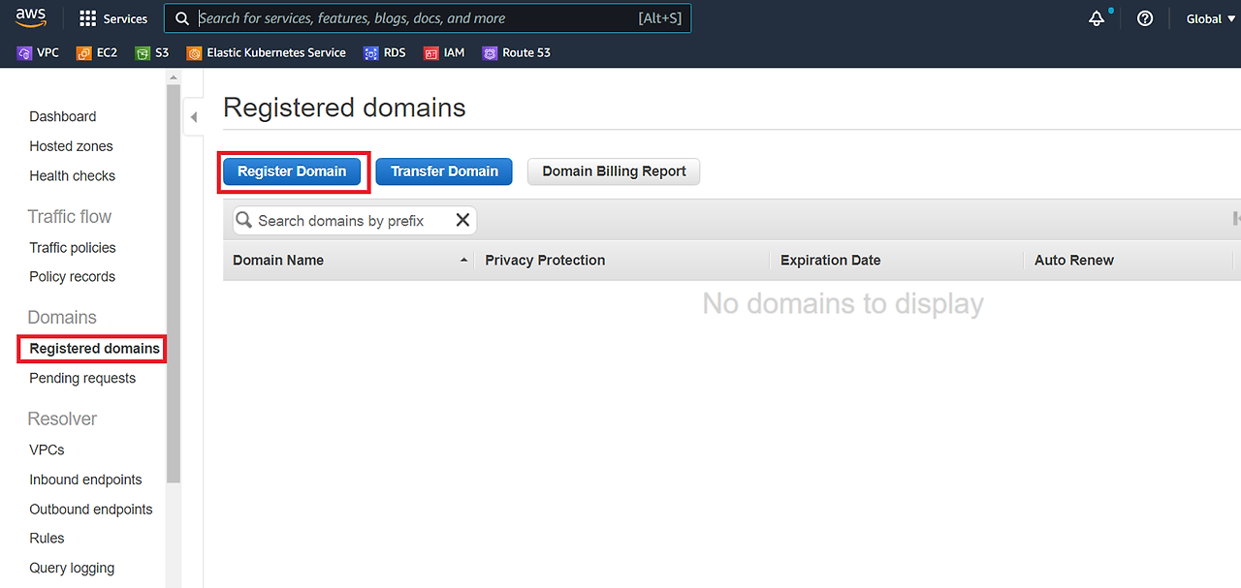Click the Domain Name column header

click(278, 261)
